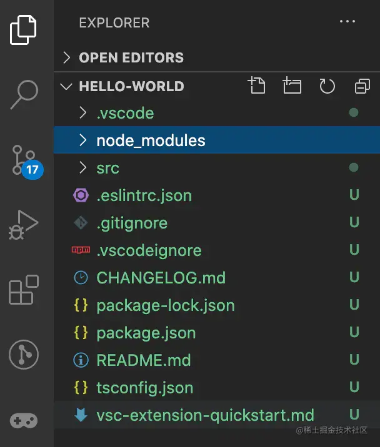380x447 pixels.
Task: Click the New File icon
Action: click(256, 86)
